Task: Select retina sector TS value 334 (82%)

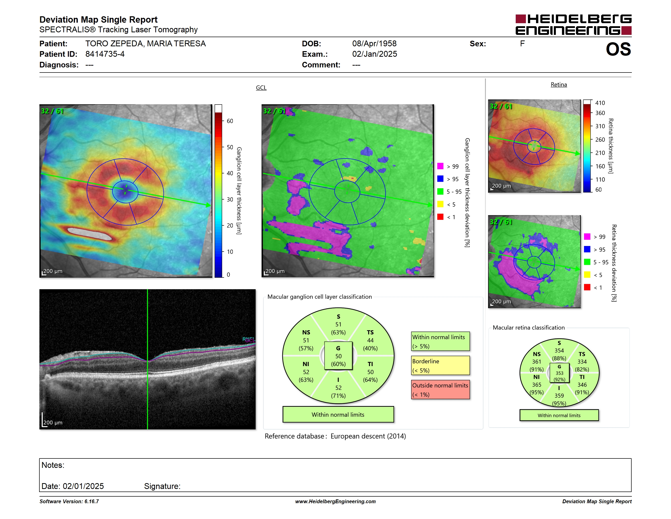Action: coord(582,362)
